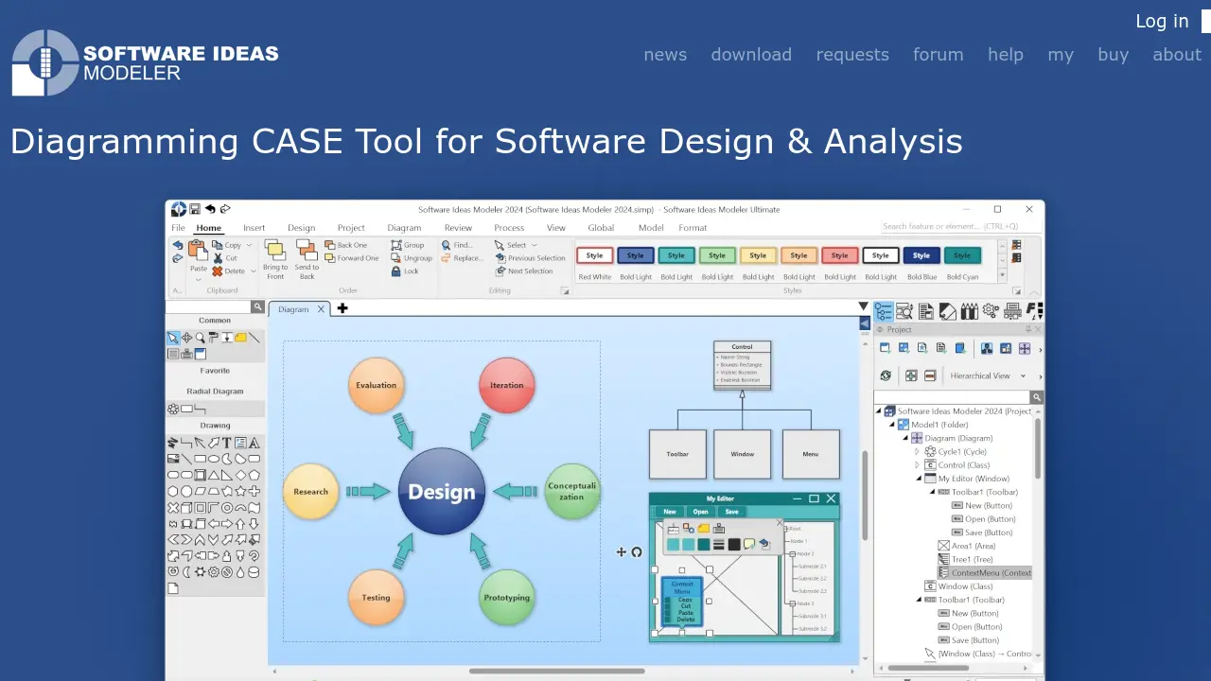Click the refresh icon in the Project panel toolbar
The image size is (1211, 681).
[886, 375]
